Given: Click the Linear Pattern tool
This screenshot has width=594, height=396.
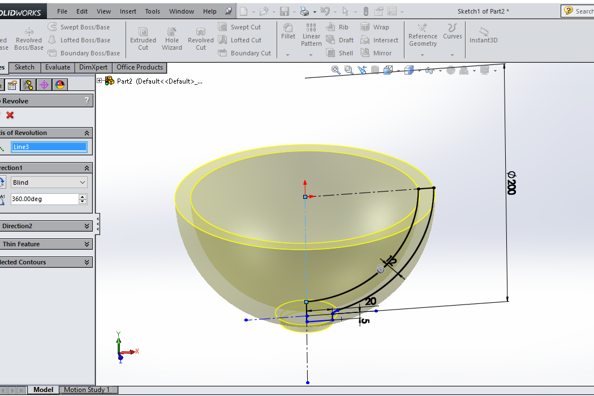Looking at the screenshot, I should tap(311, 35).
